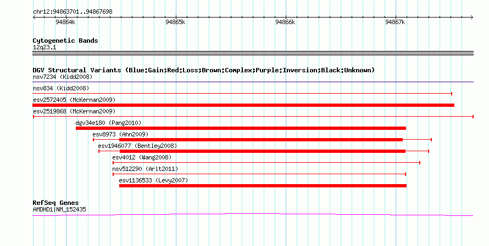Click the 94867k ruler tick label
The width and height of the screenshot is (489, 246).
click(395, 22)
